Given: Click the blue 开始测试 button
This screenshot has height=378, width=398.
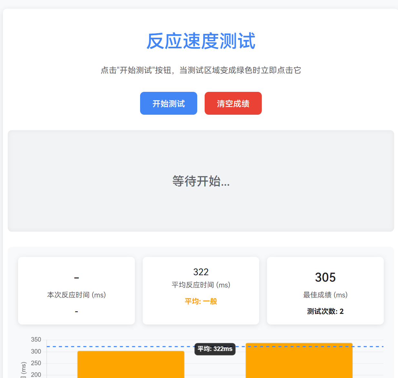Looking at the screenshot, I should [168, 103].
